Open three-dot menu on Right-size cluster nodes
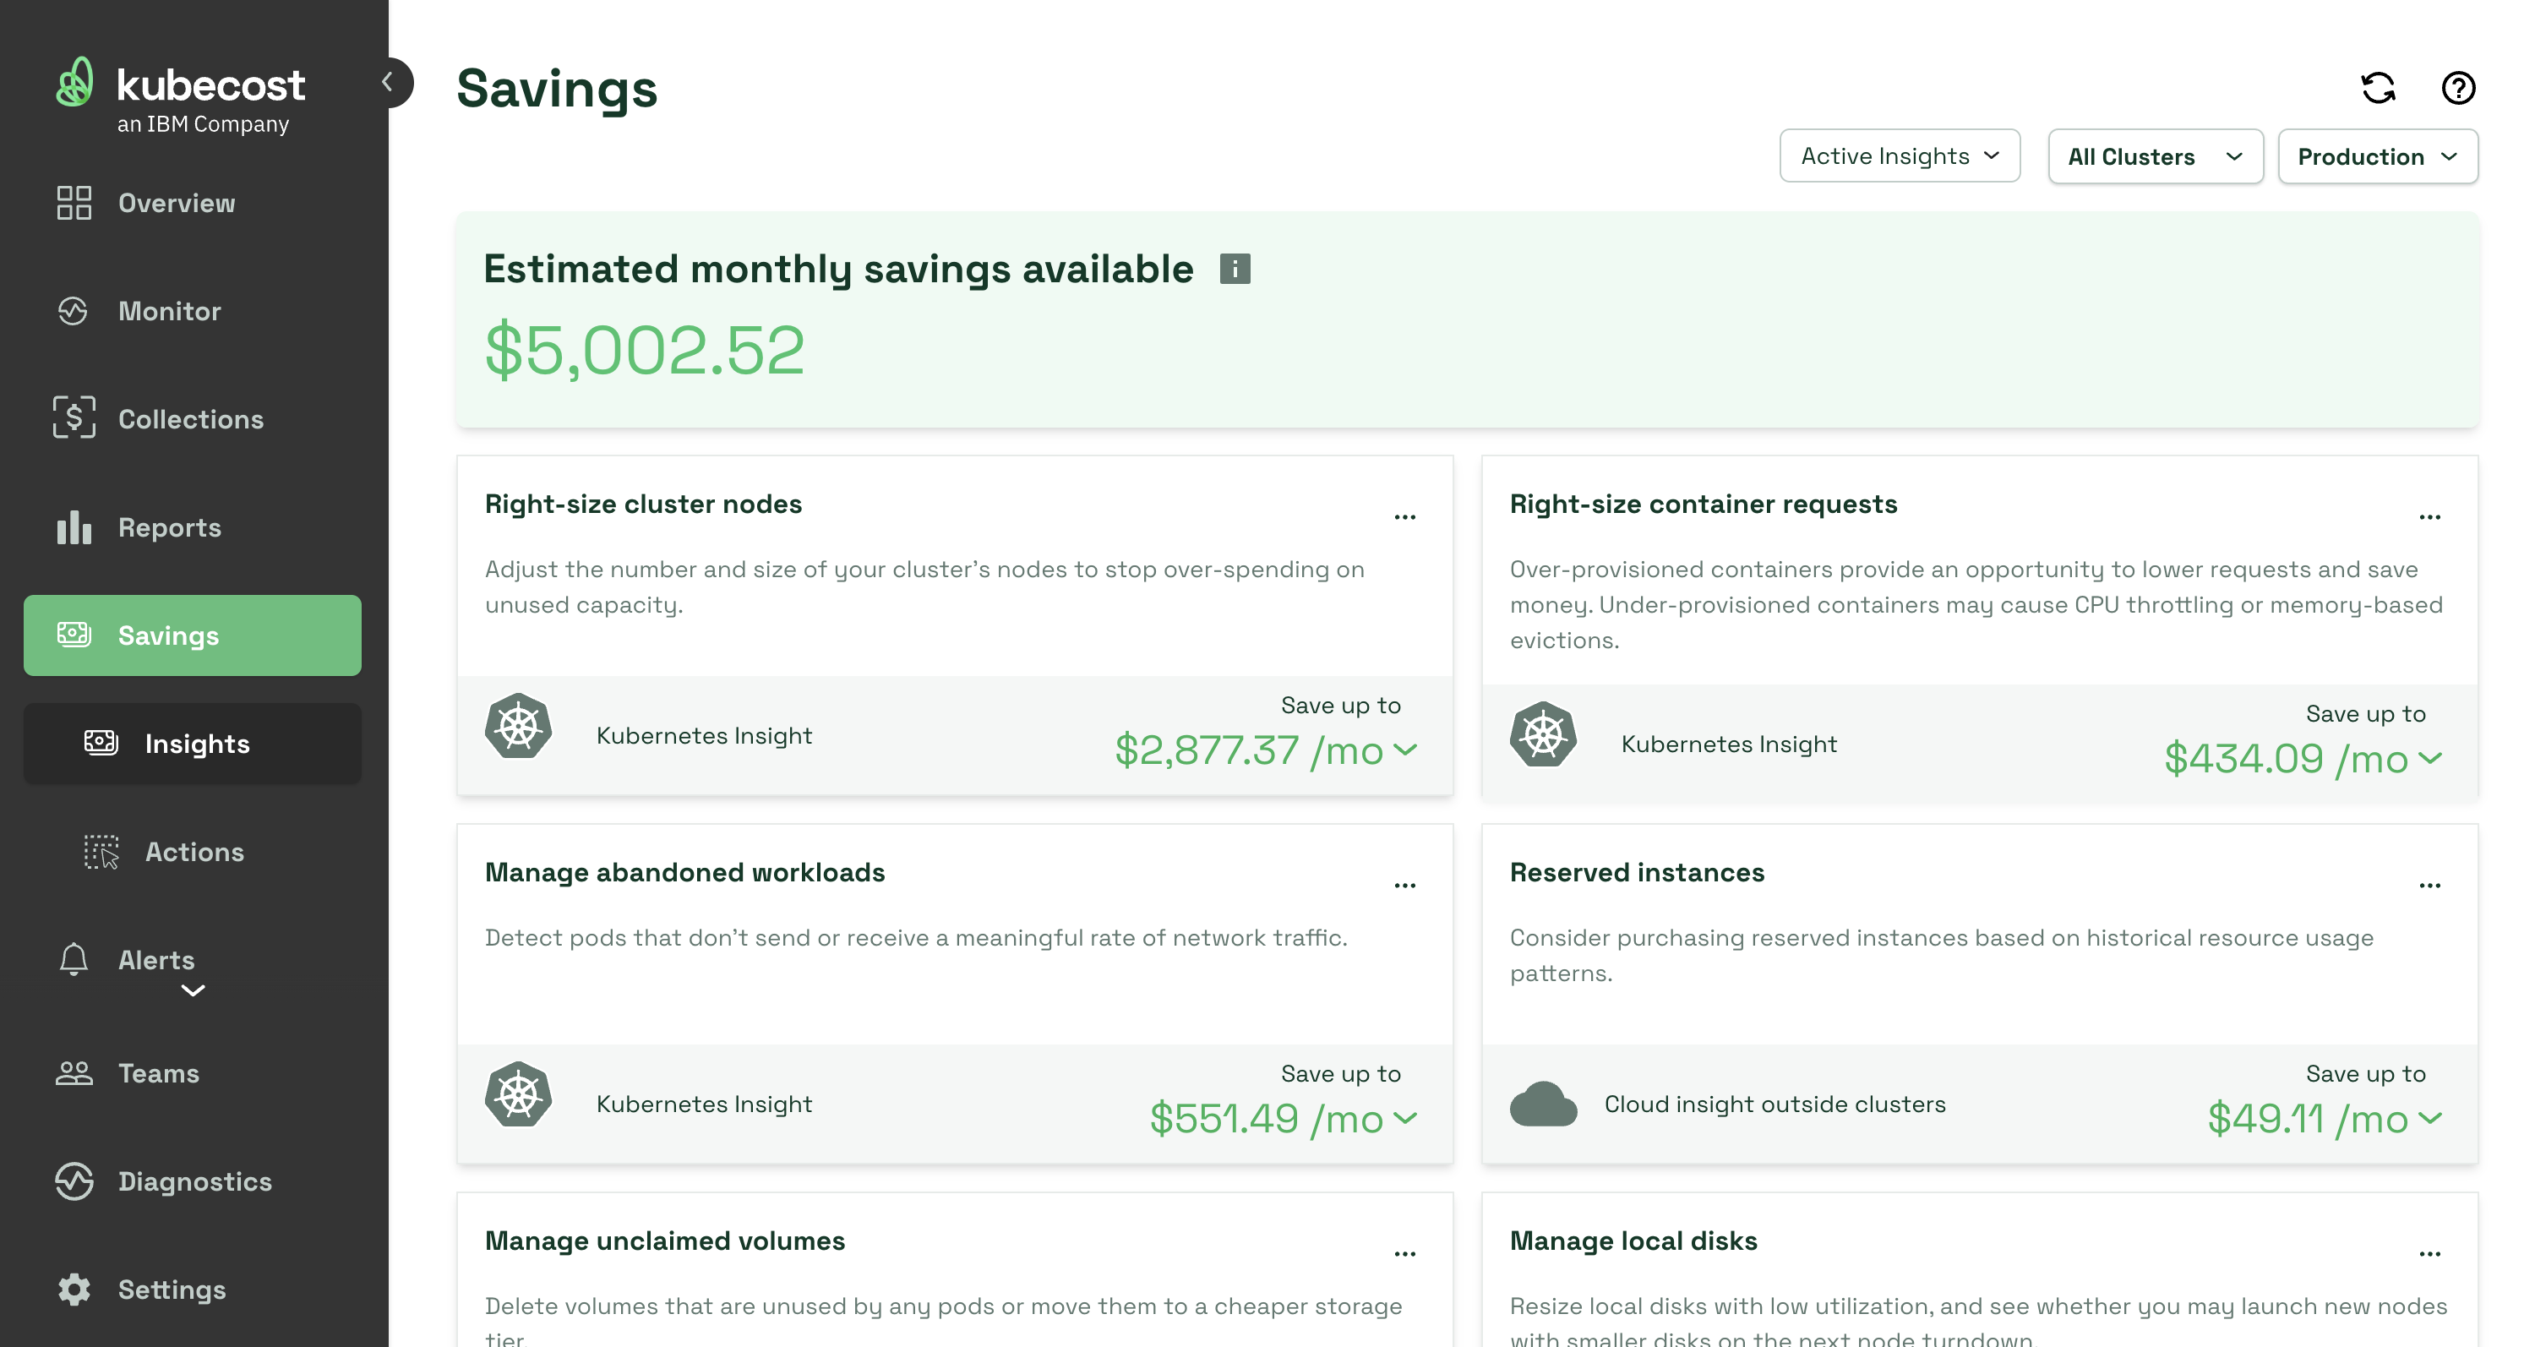Screen dimensions: 2535x1347 (1404, 516)
